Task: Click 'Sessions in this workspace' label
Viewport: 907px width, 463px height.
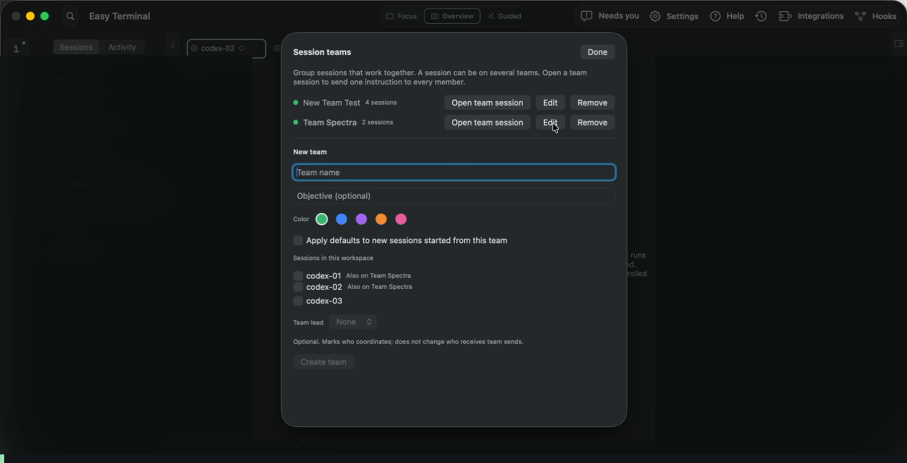Action: [x=333, y=258]
